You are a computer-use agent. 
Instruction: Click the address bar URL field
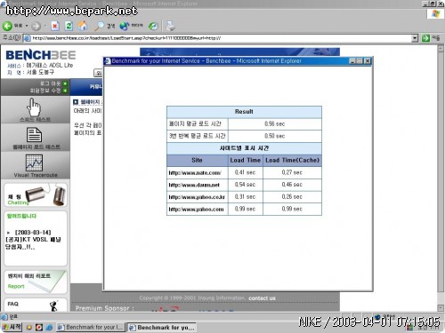[220, 38]
